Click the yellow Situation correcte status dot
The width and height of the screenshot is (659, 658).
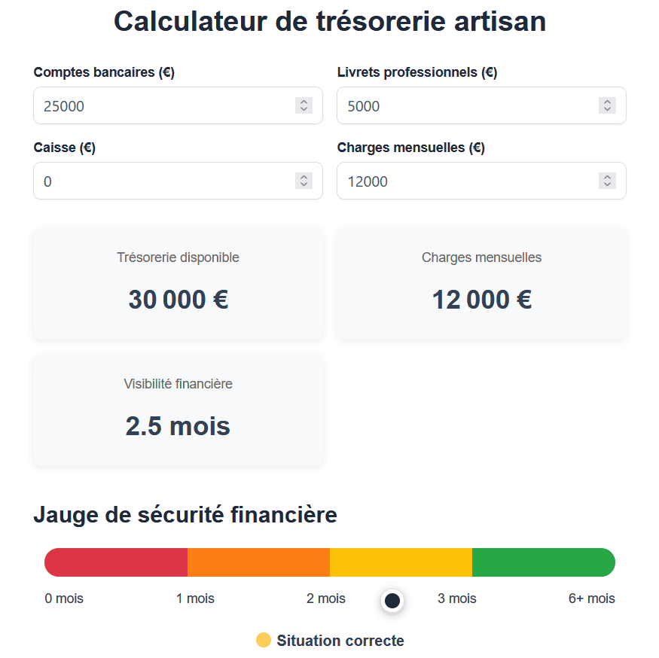point(264,640)
